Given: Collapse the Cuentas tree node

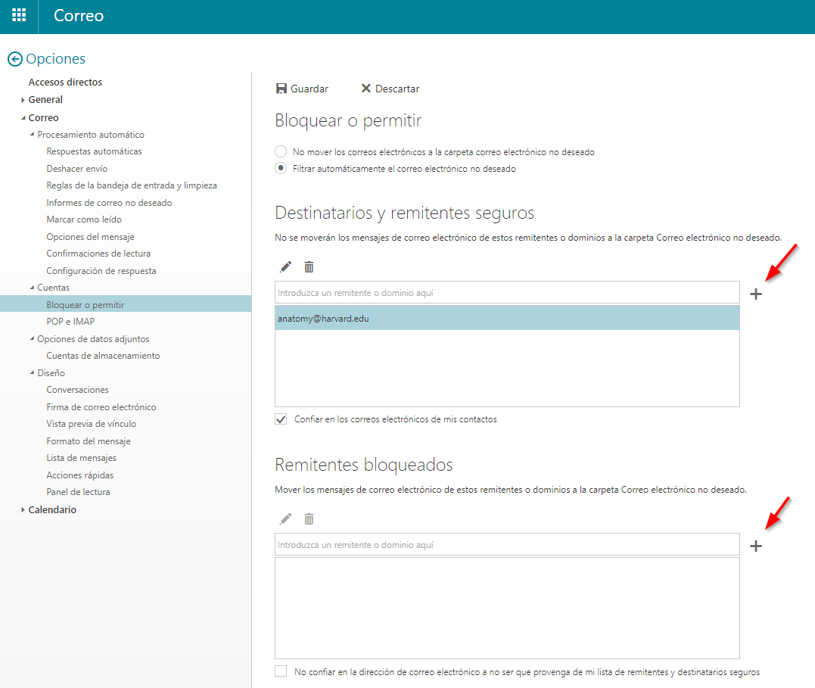Looking at the screenshot, I should 33,287.
